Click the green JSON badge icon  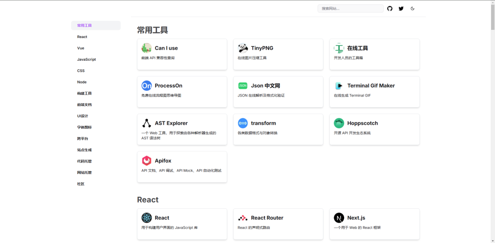click(243, 86)
